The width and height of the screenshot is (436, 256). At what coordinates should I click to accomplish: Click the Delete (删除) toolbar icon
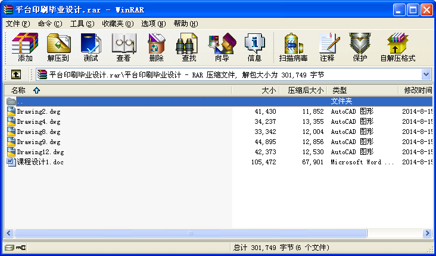point(156,43)
